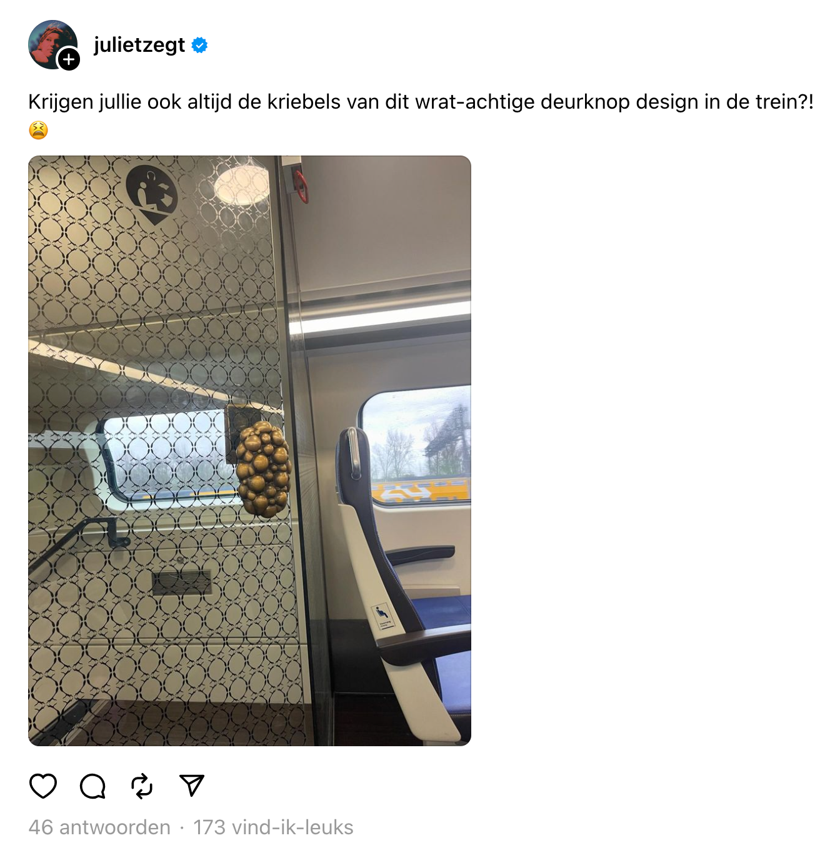Open replies with the comment bubble icon

pyautogui.click(x=93, y=786)
